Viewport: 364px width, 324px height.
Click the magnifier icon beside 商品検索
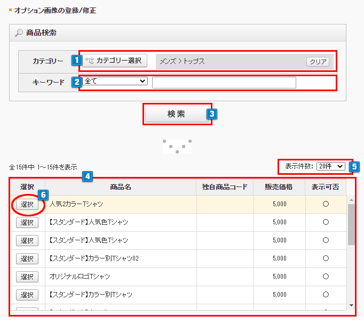19,33
